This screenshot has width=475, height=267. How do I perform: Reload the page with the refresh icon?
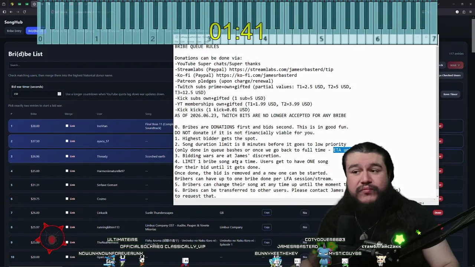(x=24, y=12)
